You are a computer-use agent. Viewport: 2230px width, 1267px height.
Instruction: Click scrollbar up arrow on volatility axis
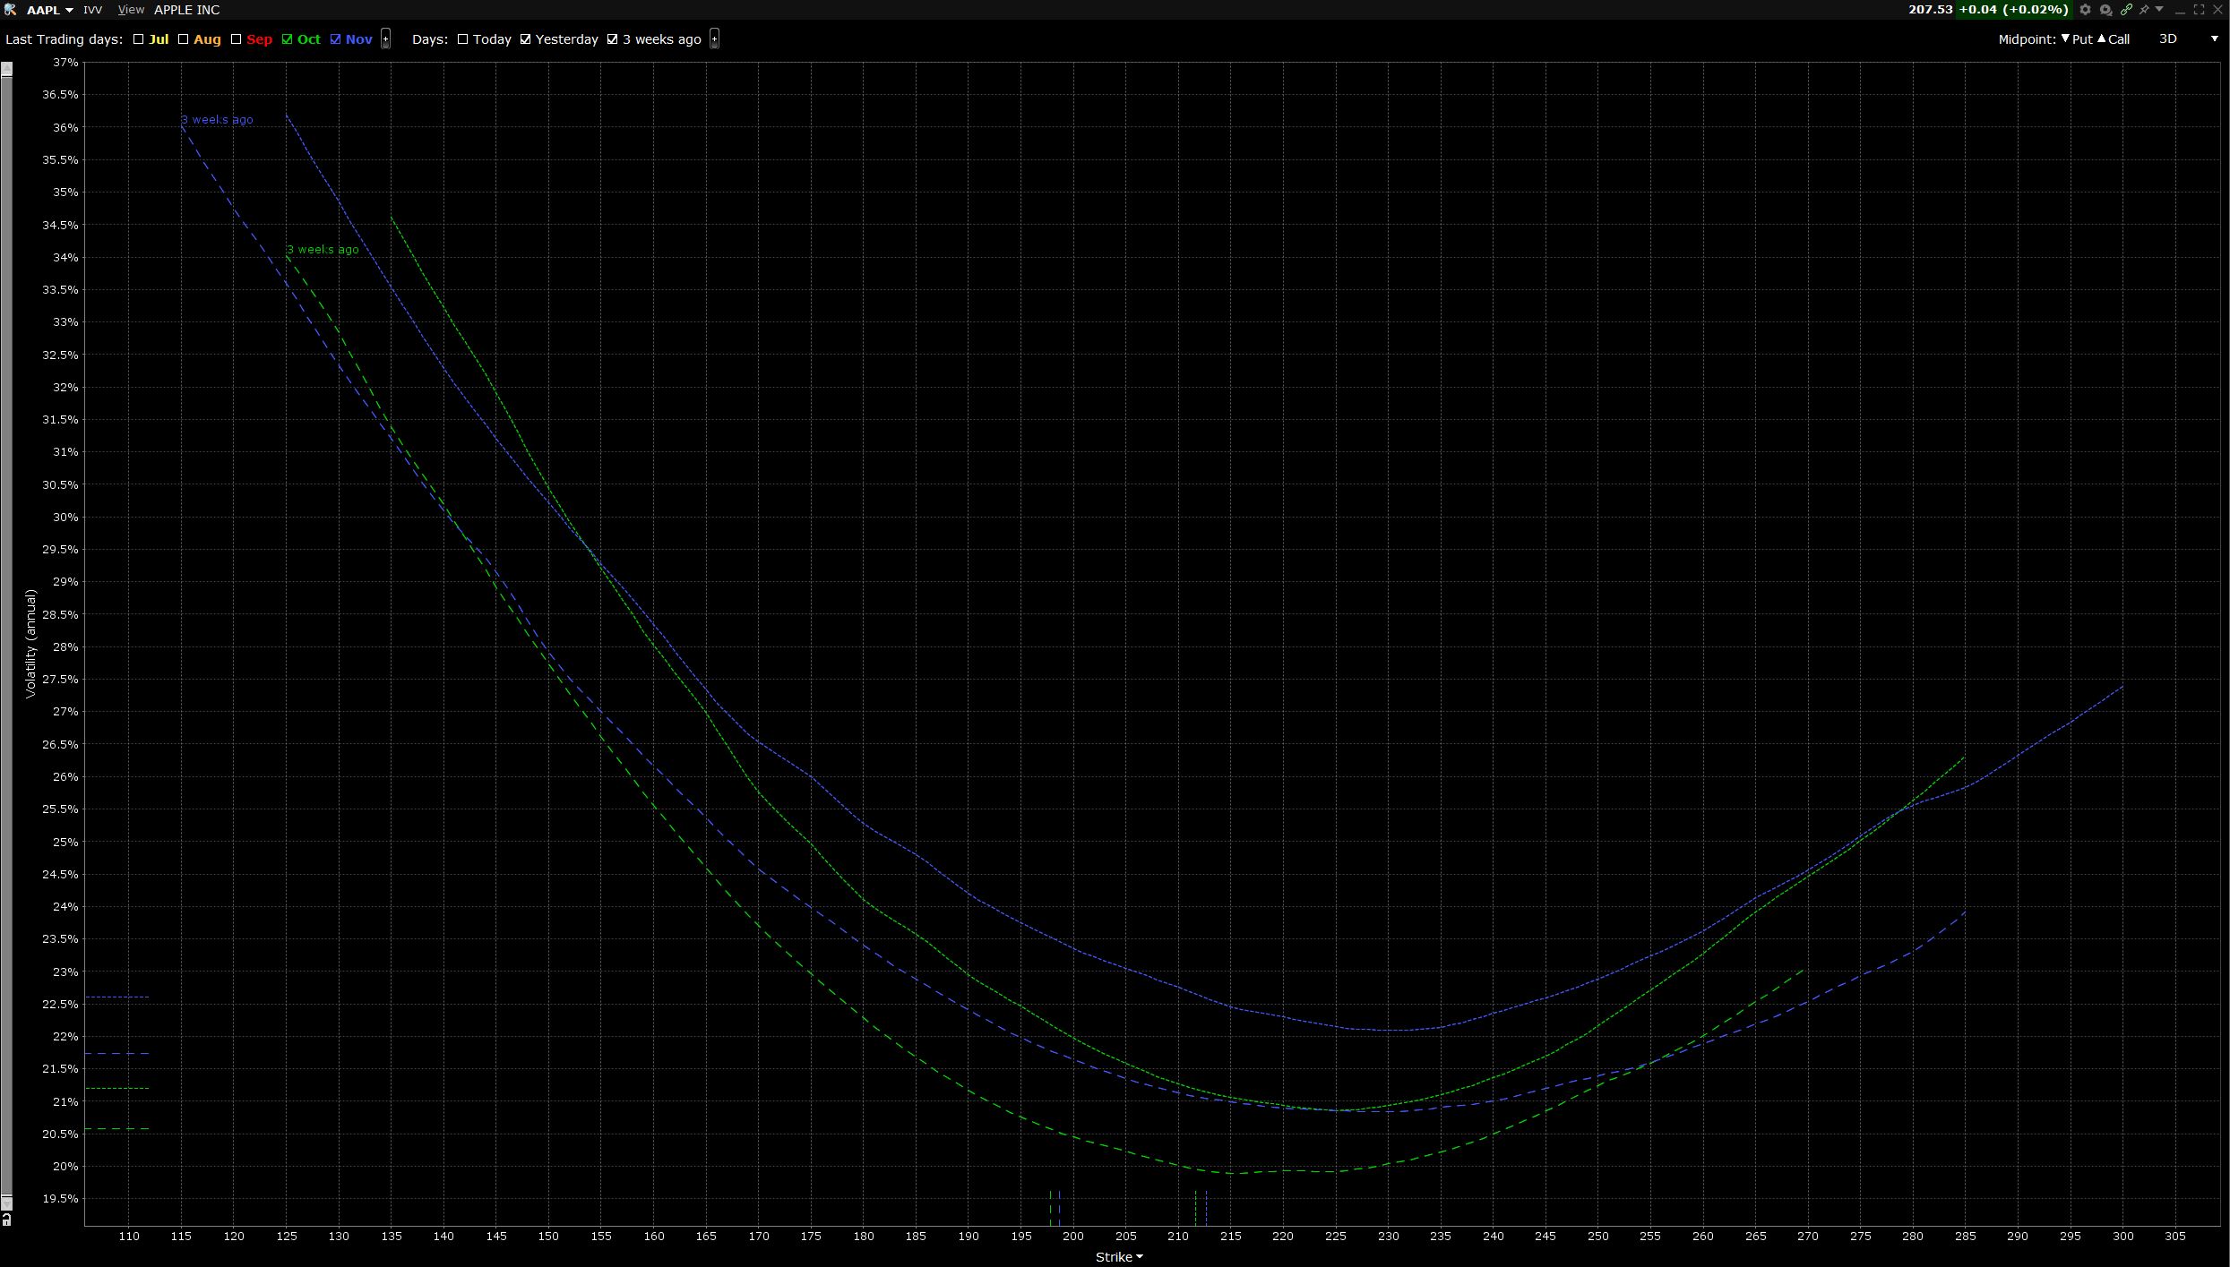[6, 69]
